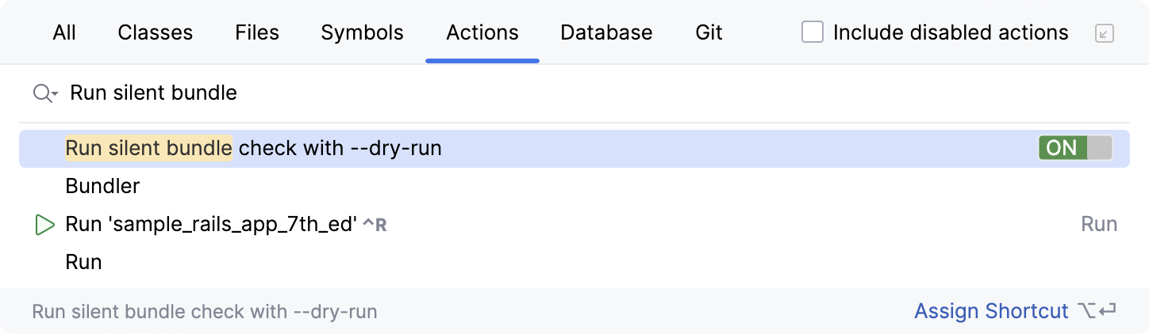Pick the plain Run entry in the results list
This screenshot has width=1149, height=334.
tap(84, 262)
